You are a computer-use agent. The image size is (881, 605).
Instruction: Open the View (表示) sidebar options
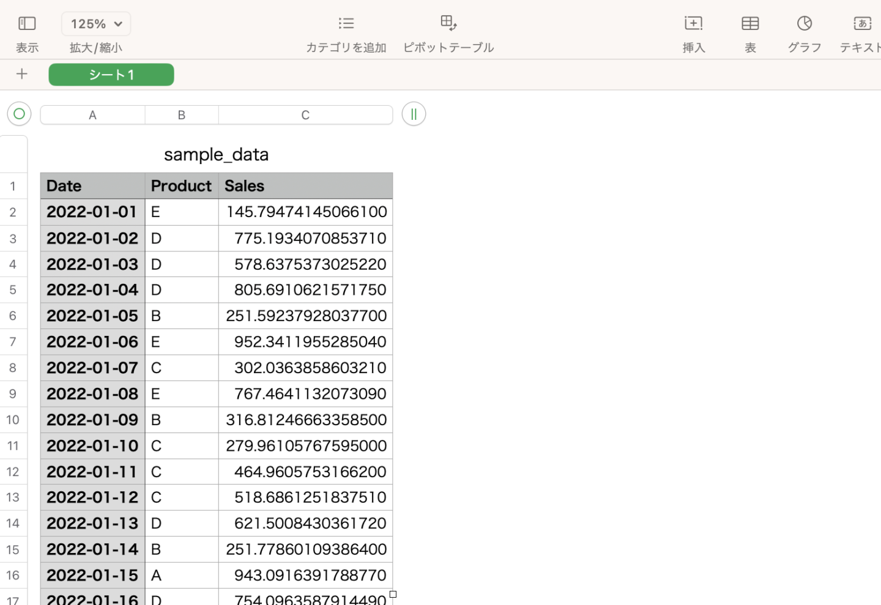27,24
